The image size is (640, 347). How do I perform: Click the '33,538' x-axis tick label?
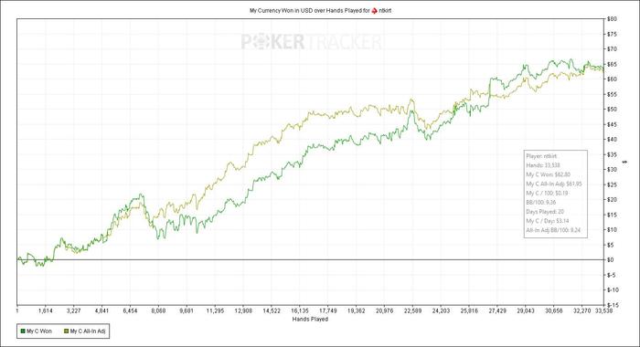click(603, 311)
